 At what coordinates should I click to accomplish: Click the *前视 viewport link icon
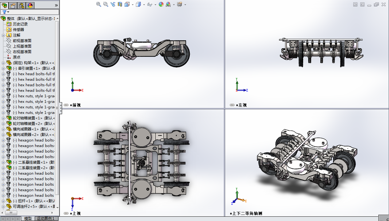(x=66, y=105)
